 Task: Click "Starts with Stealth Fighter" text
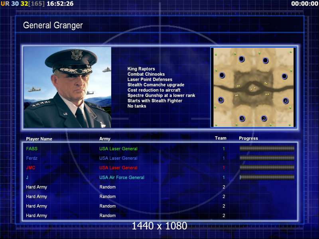(155, 101)
